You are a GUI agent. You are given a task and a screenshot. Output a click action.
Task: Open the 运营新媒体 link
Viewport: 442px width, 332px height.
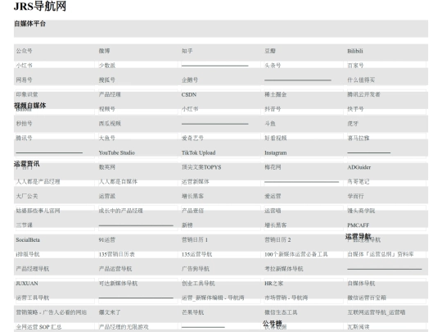196,182
